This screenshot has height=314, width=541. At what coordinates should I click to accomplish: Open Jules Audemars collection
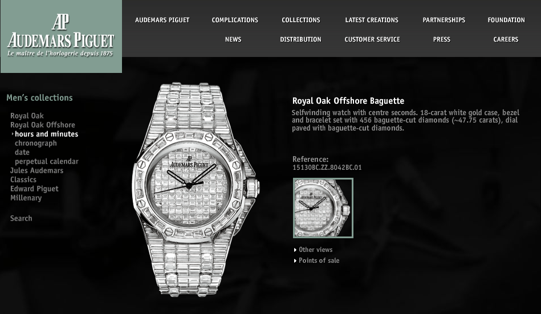(36, 170)
